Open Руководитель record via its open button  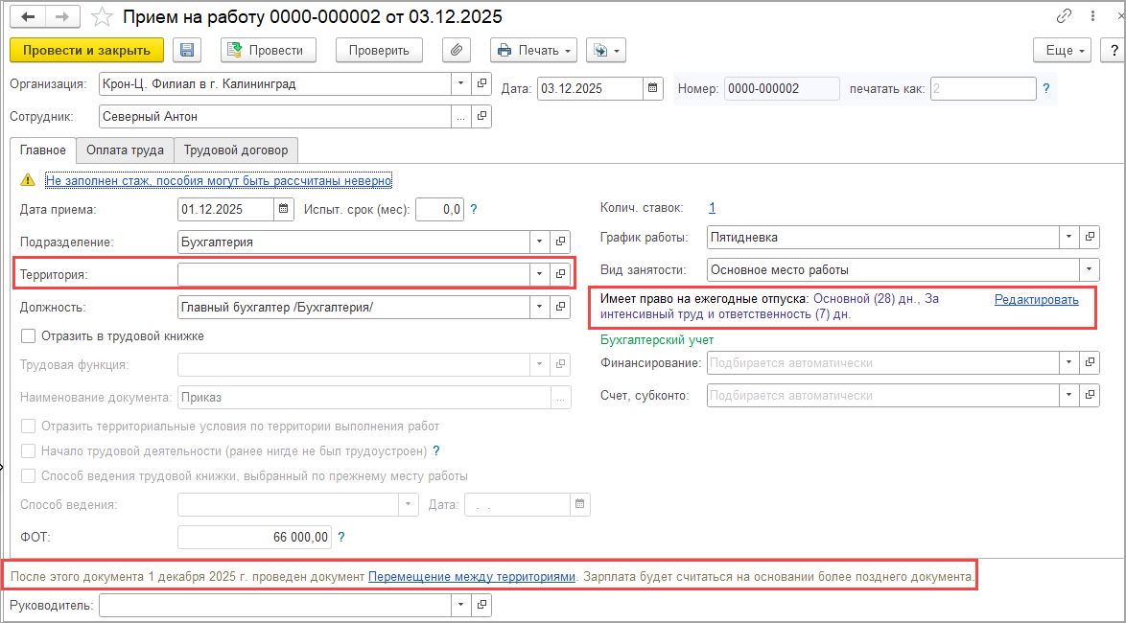click(x=481, y=605)
